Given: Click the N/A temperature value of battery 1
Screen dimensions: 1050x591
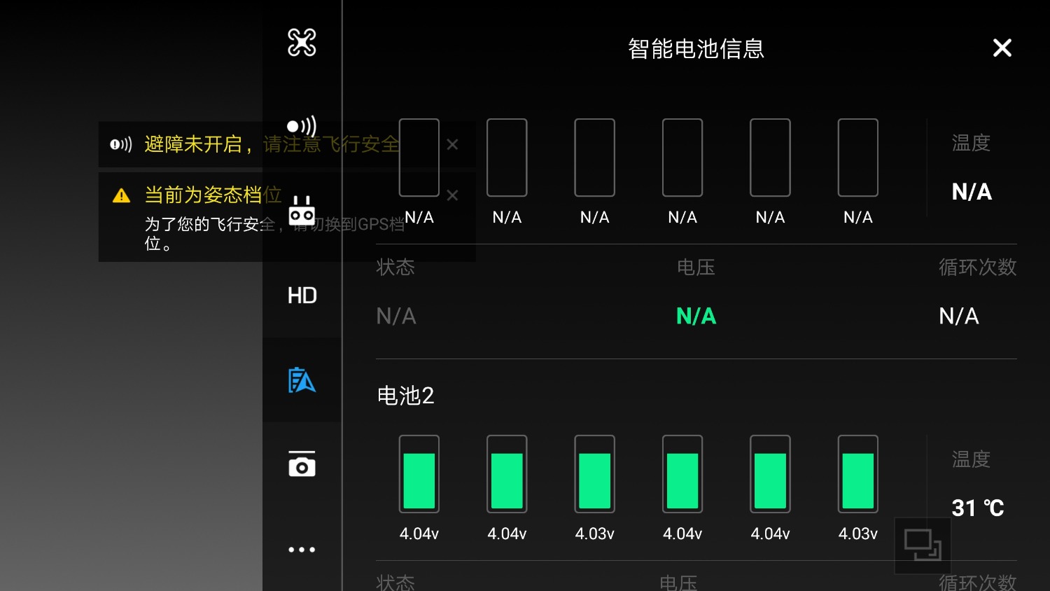Looking at the screenshot, I should coord(972,192).
